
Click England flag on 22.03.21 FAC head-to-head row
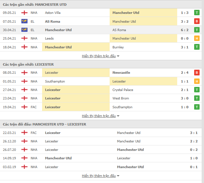(24, 133)
